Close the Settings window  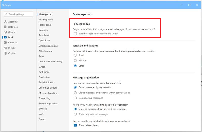point(197,5)
